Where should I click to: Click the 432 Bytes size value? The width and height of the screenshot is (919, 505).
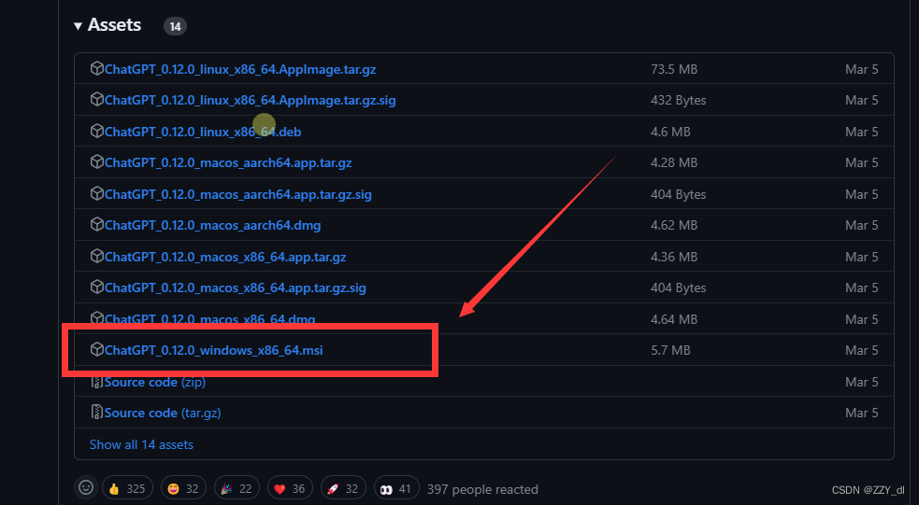click(678, 100)
